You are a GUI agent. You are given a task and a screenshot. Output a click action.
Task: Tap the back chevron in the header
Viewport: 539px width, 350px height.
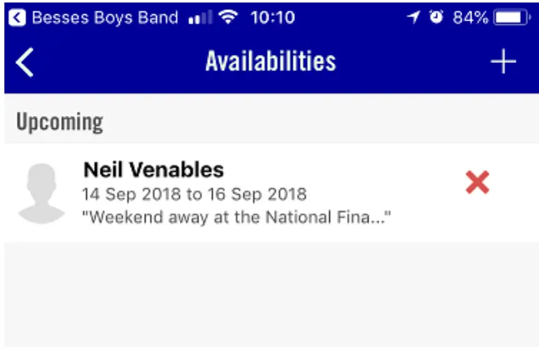[x=25, y=62]
